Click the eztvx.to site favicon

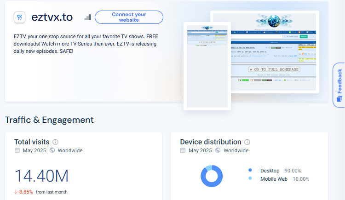[x=20, y=17]
